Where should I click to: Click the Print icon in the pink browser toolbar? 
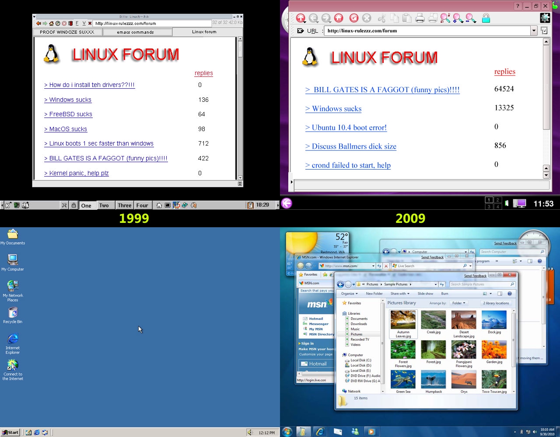click(420, 18)
